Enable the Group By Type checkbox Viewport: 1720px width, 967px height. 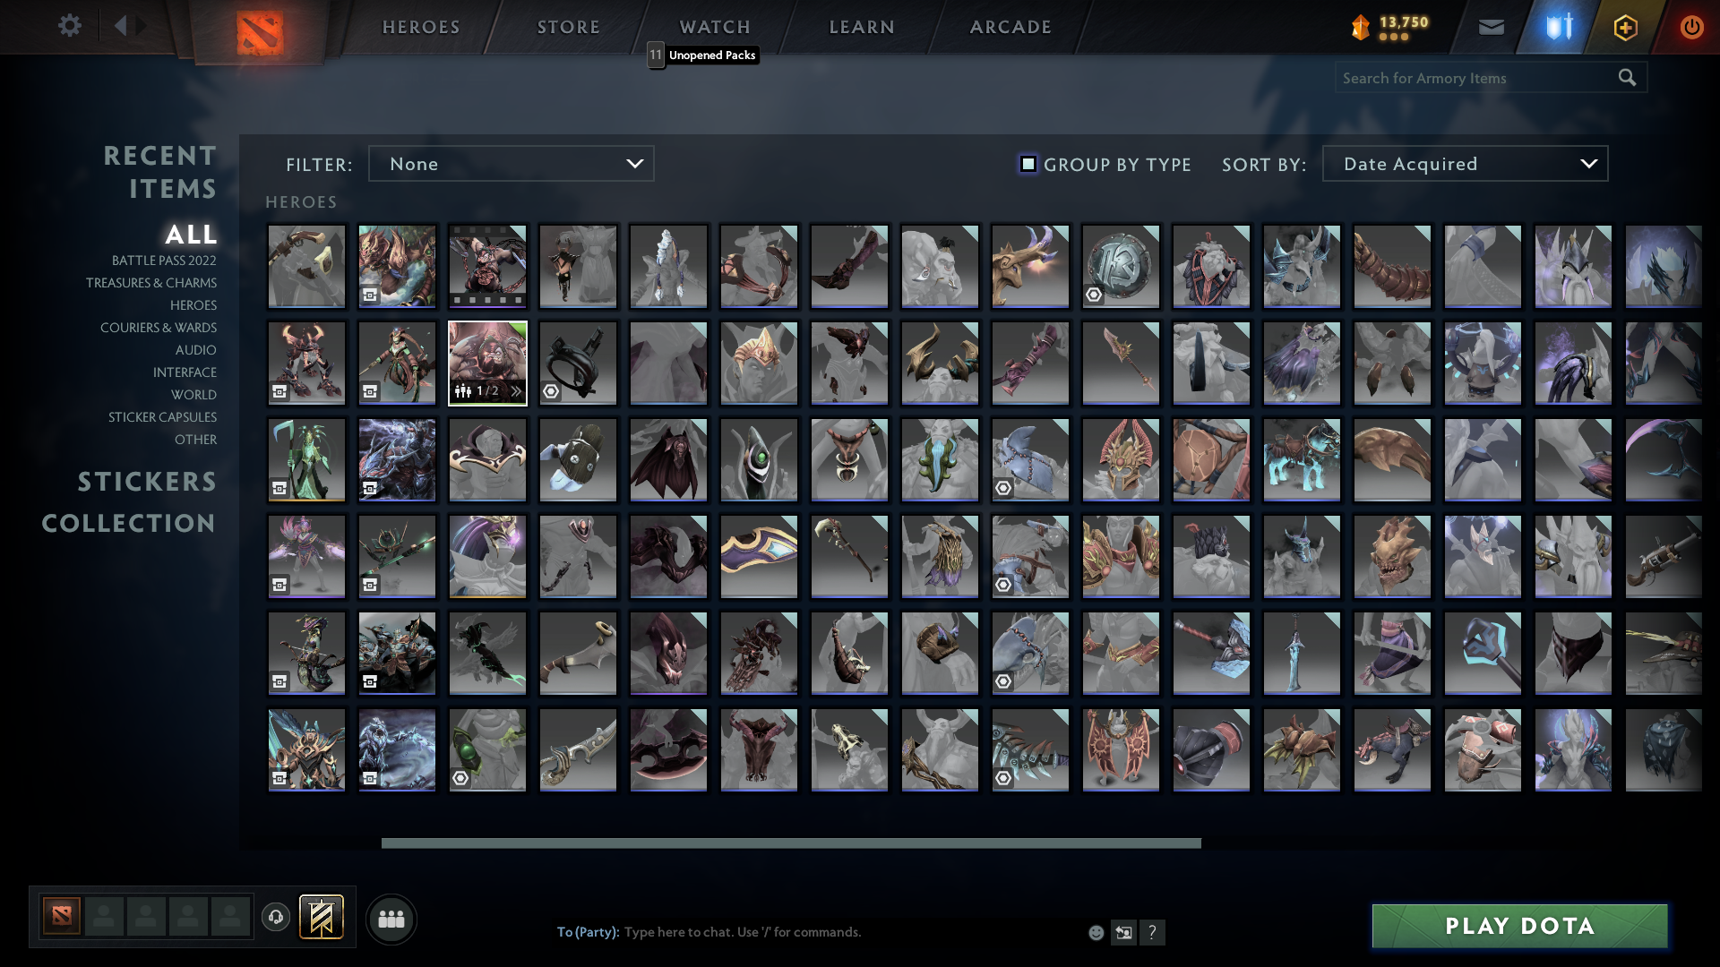[x=1028, y=164]
